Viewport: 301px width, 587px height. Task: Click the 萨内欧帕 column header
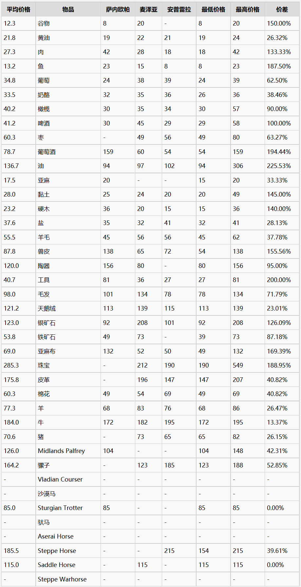(x=118, y=9)
